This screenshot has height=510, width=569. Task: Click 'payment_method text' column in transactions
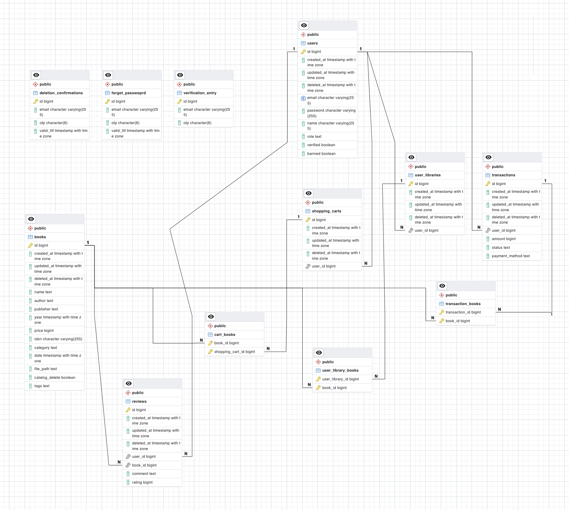tap(512, 256)
